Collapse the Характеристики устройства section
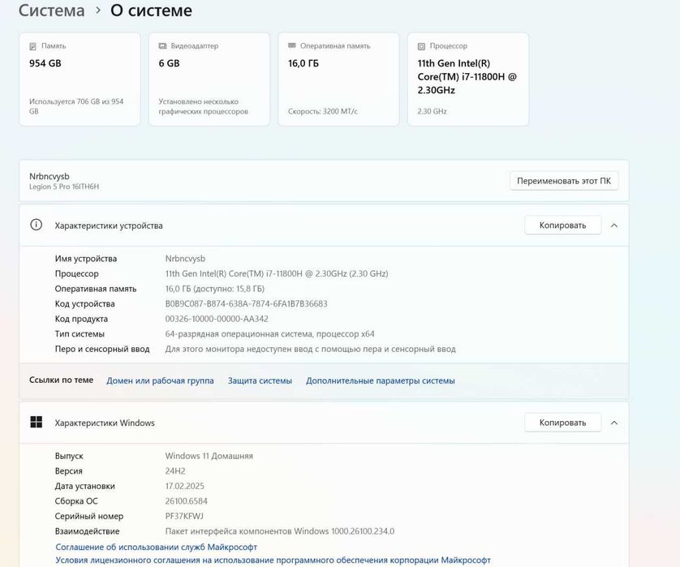 click(614, 226)
